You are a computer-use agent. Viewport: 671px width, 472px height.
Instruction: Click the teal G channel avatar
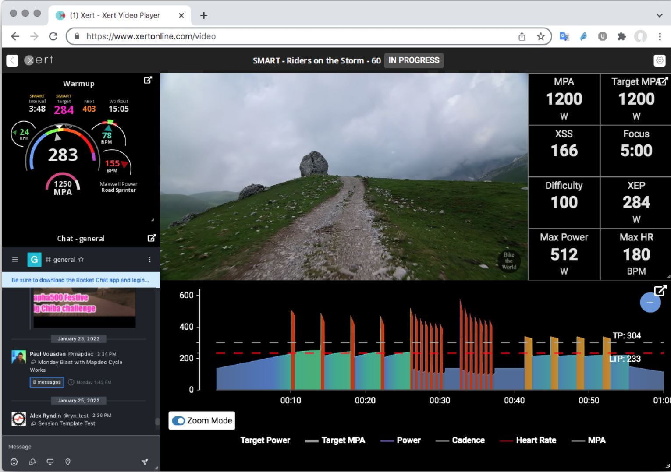pos(34,260)
